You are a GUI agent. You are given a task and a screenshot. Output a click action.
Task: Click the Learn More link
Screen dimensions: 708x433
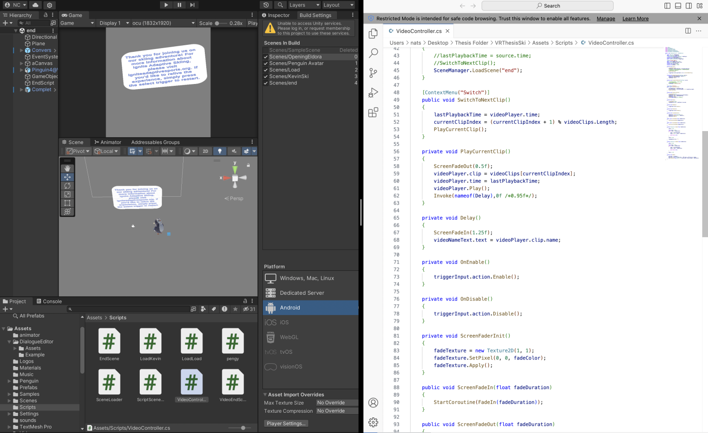click(635, 18)
